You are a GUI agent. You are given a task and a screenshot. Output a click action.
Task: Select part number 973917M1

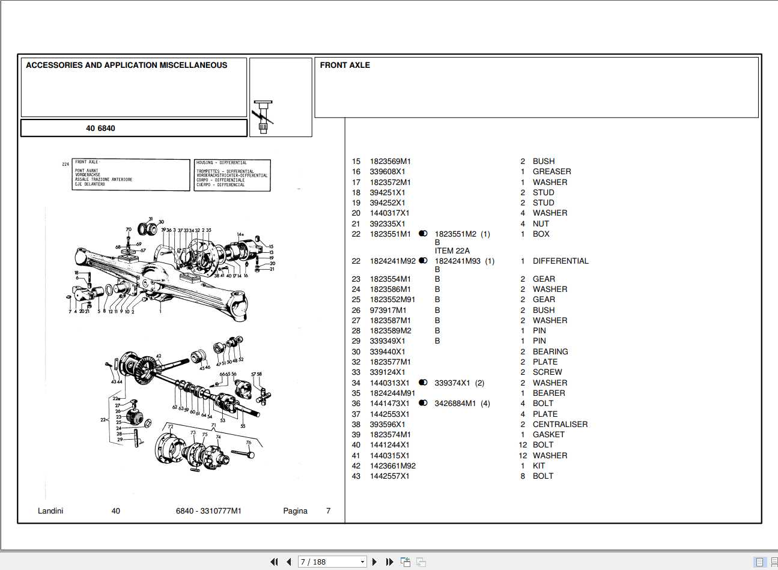[x=388, y=310]
